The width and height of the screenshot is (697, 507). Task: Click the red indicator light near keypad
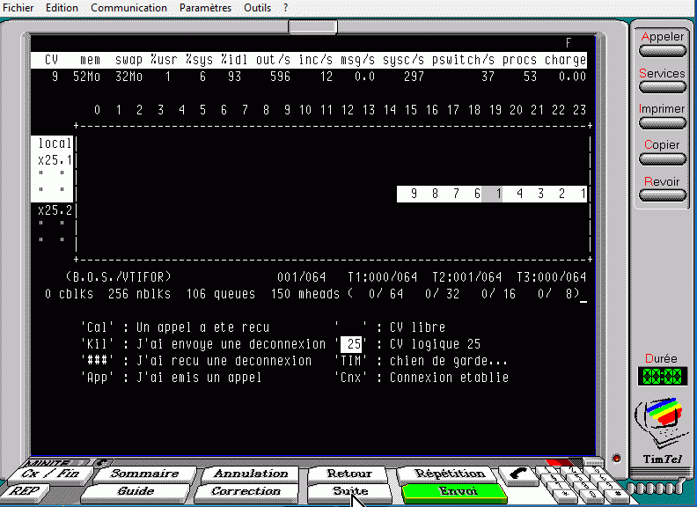615,458
